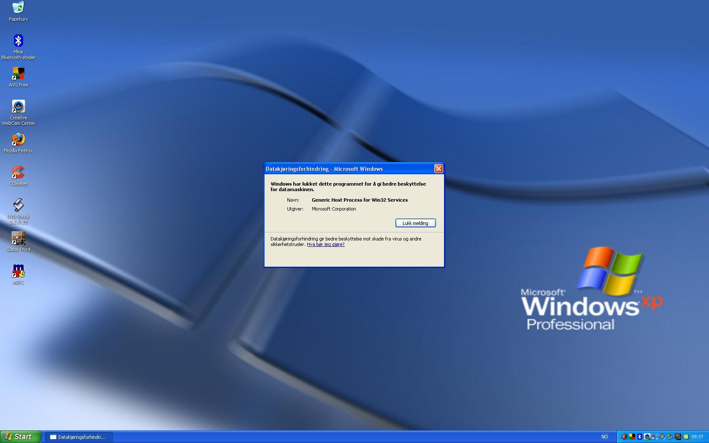Open the Hva bør jeg gjøre? link
Image resolution: width=709 pixels, height=443 pixels.
click(325, 244)
